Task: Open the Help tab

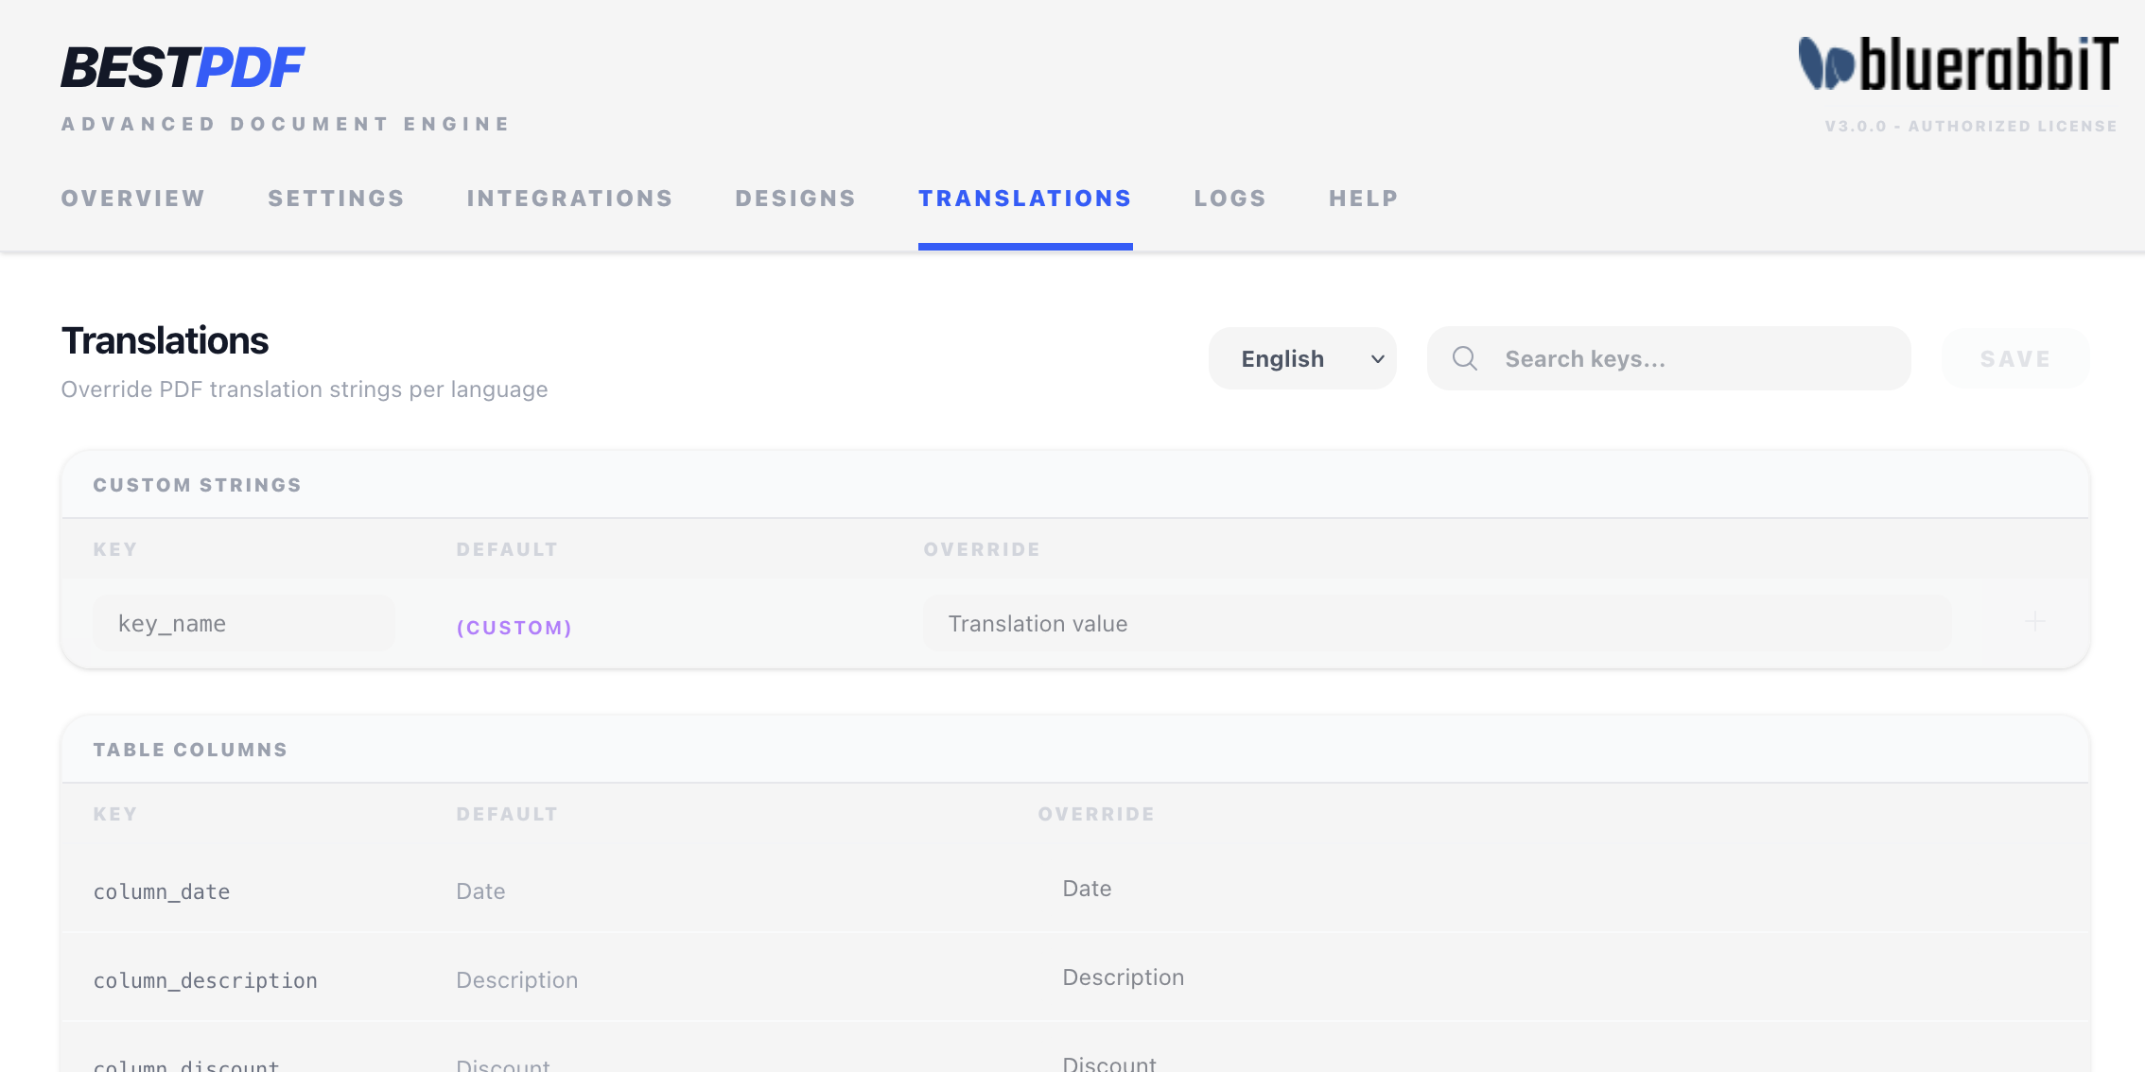Action: pos(1363,199)
